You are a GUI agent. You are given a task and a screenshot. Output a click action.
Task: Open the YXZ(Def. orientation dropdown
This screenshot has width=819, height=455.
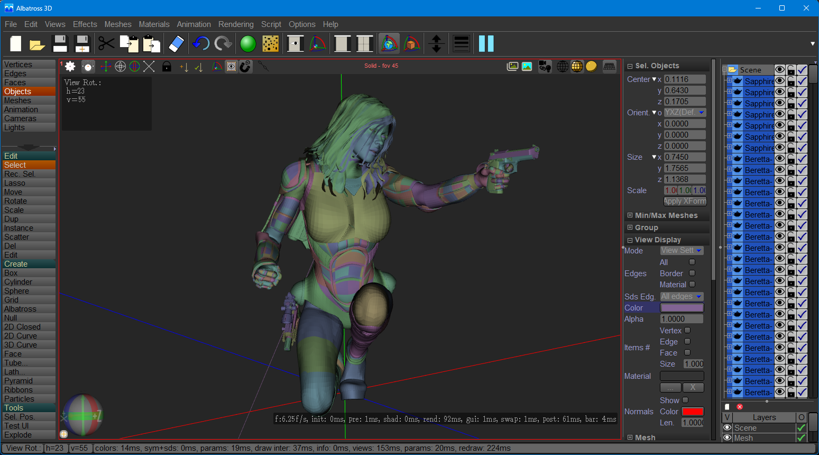pos(685,112)
